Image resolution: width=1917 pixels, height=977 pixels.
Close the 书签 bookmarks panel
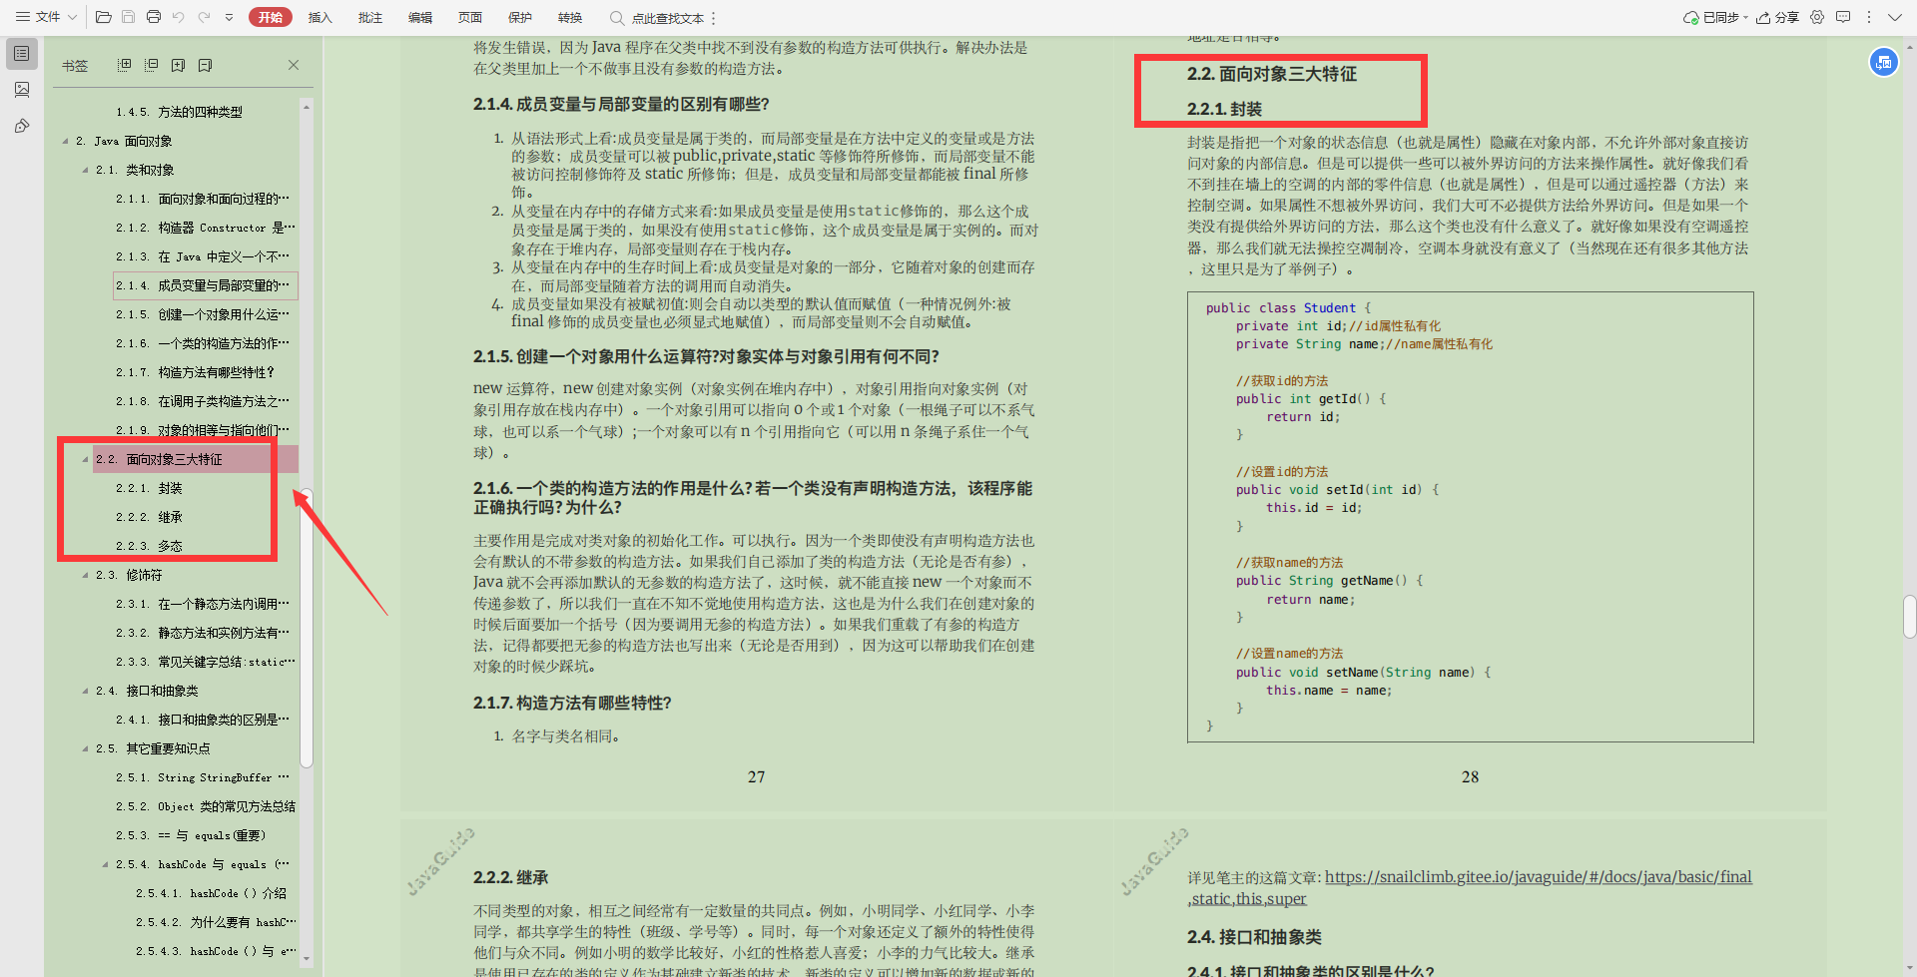[294, 65]
